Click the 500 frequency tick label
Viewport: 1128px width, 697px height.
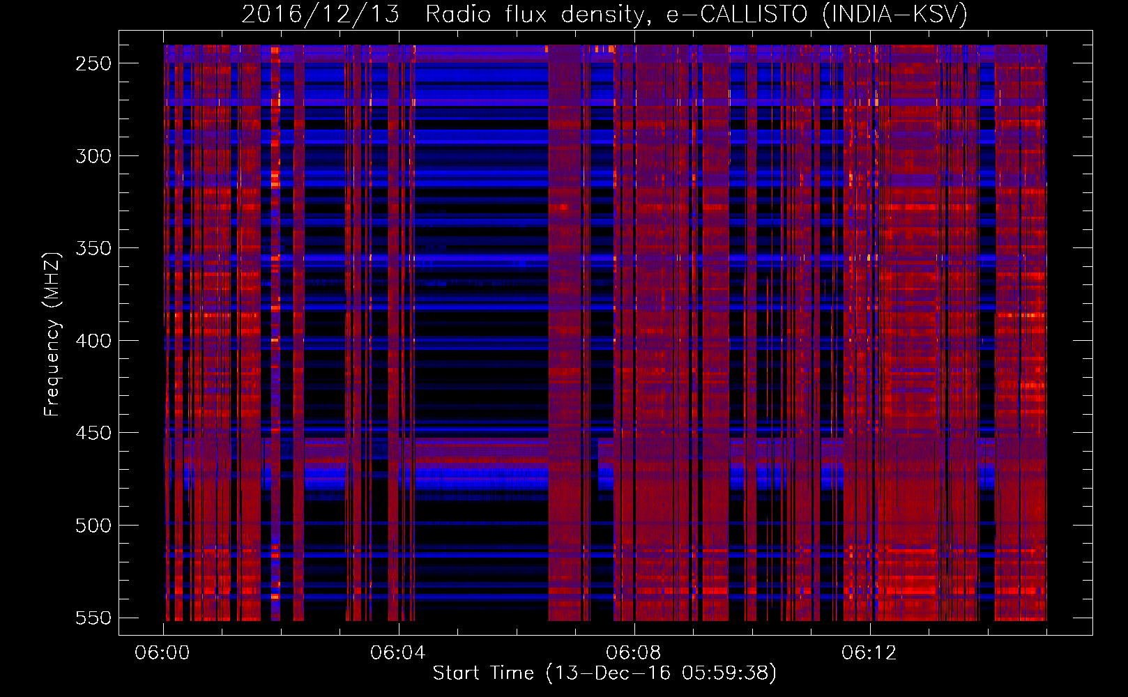(x=93, y=526)
